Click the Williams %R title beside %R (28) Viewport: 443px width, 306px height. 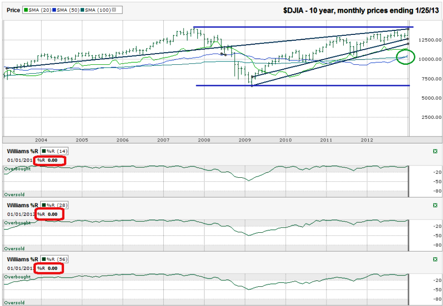pos(22,205)
